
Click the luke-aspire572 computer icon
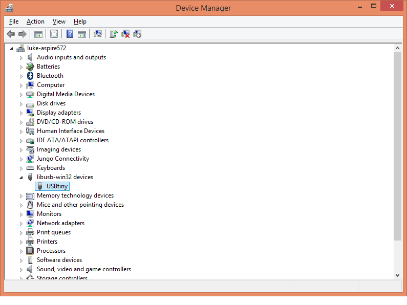pos(20,48)
